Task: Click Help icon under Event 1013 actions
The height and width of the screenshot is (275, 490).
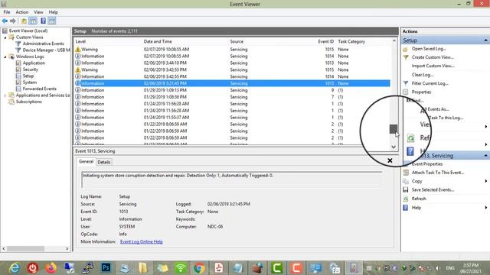Action: (x=406, y=208)
